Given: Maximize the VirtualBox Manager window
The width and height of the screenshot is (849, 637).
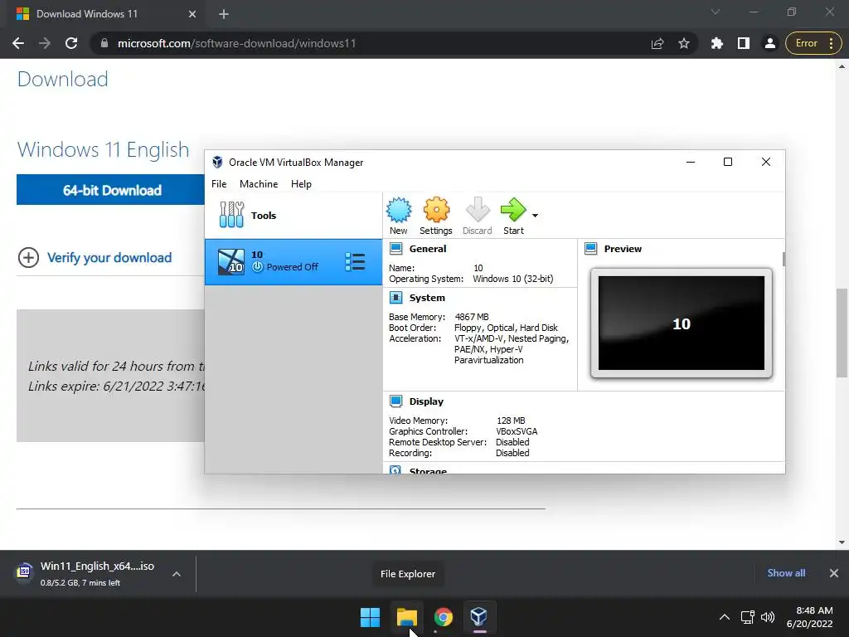Looking at the screenshot, I should coord(728,162).
